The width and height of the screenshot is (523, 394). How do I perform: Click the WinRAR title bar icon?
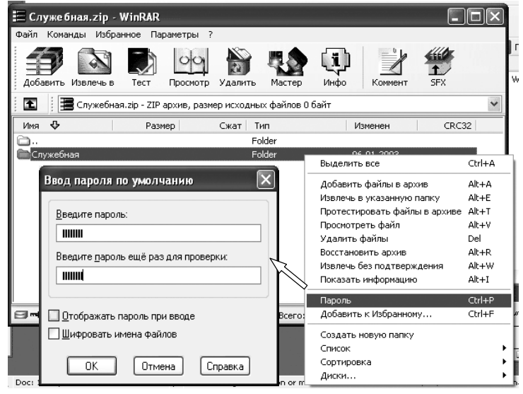click(18, 16)
